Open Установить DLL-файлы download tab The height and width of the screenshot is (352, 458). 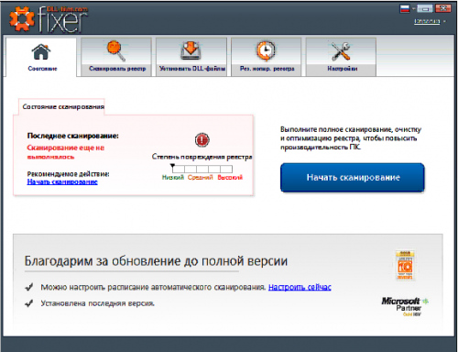[191, 57]
